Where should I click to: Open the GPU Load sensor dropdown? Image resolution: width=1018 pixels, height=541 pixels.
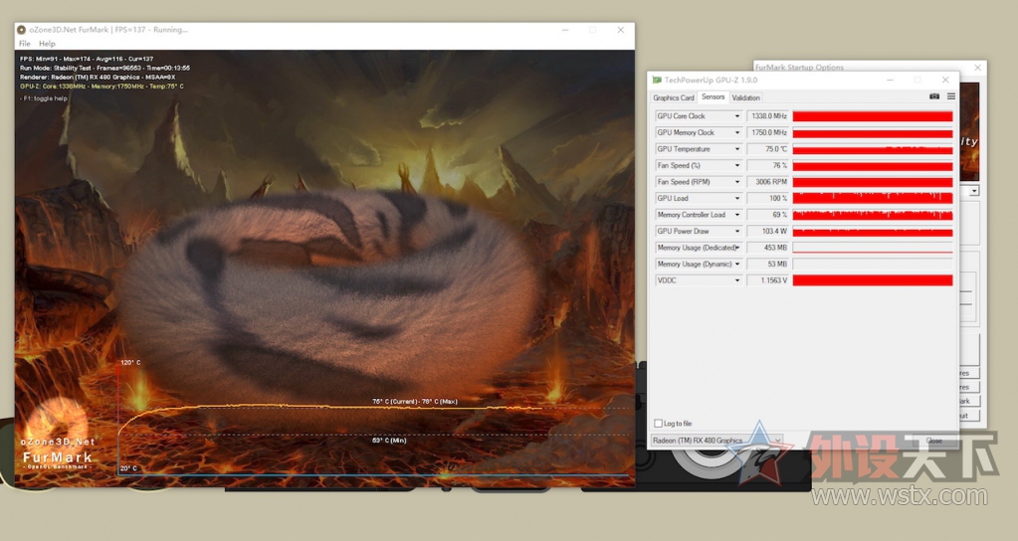tap(737, 199)
